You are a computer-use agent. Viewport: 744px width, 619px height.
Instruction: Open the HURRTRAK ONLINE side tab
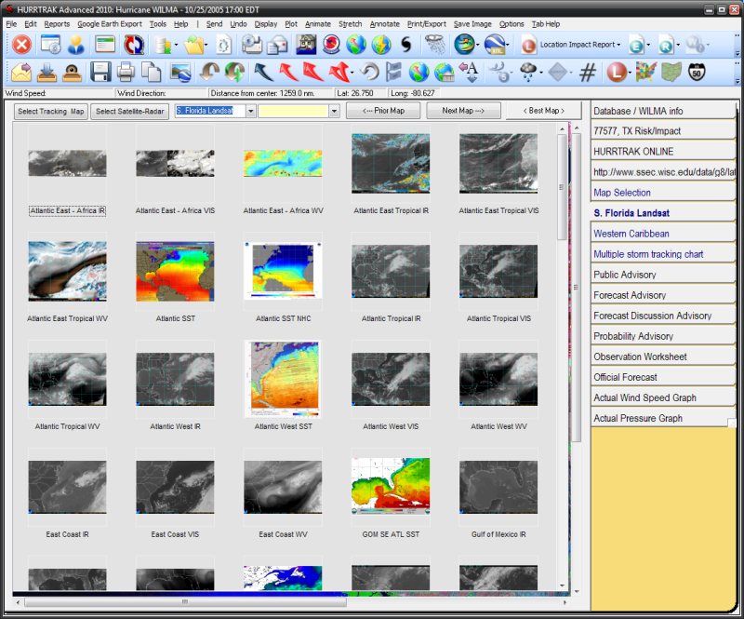pyautogui.click(x=663, y=152)
